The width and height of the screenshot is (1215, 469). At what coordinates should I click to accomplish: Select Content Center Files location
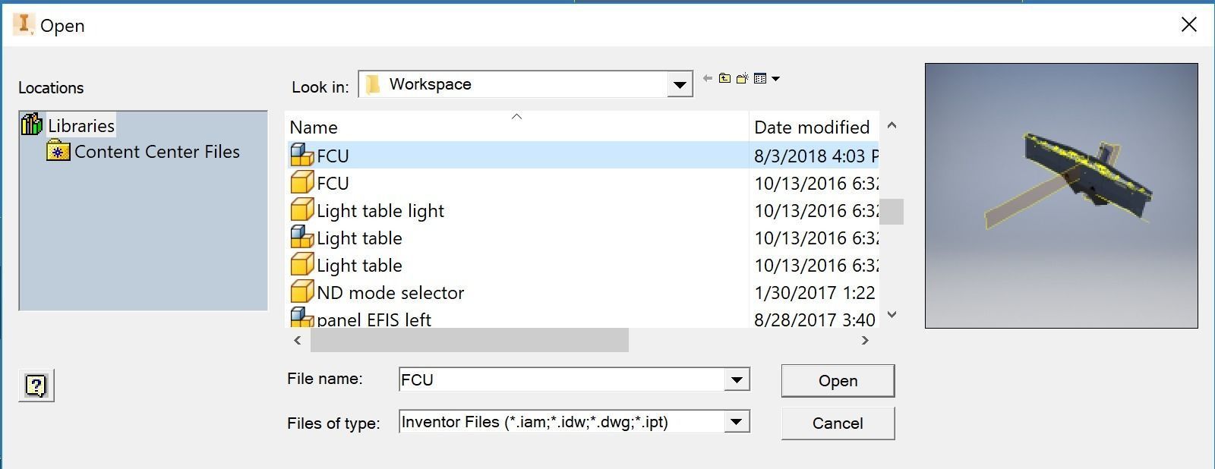pyautogui.click(x=156, y=152)
